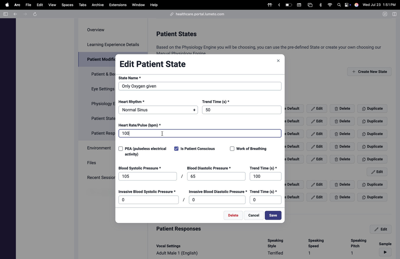Cancel editing the patient state
The height and width of the screenshot is (259, 400).
pos(254,215)
